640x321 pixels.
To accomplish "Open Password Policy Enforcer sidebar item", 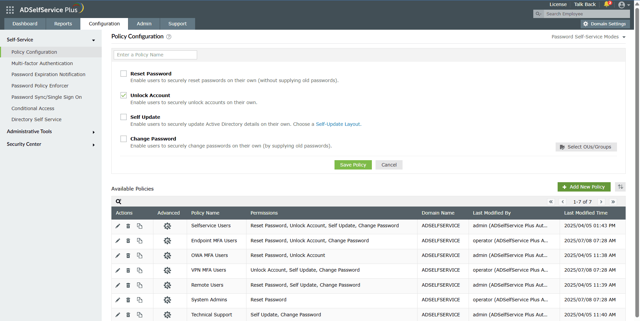I will coord(40,86).
